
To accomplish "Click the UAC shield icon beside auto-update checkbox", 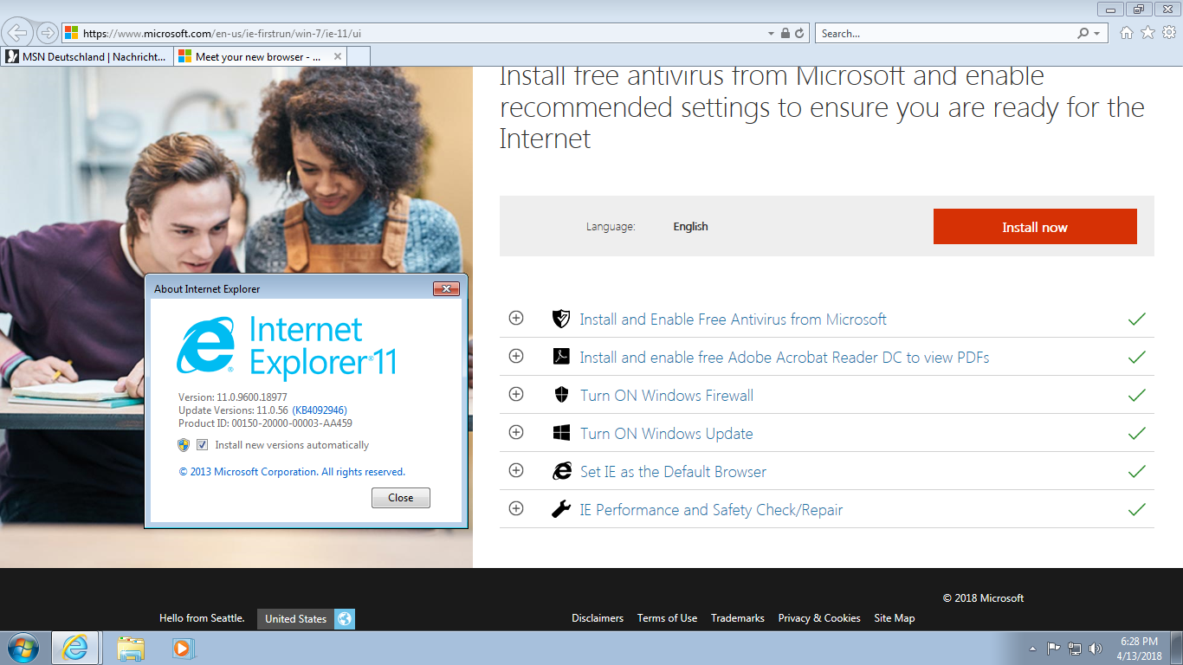I will point(184,445).
